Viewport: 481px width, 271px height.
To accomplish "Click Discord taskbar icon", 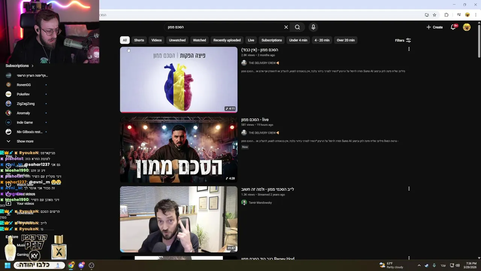I will [81, 265].
